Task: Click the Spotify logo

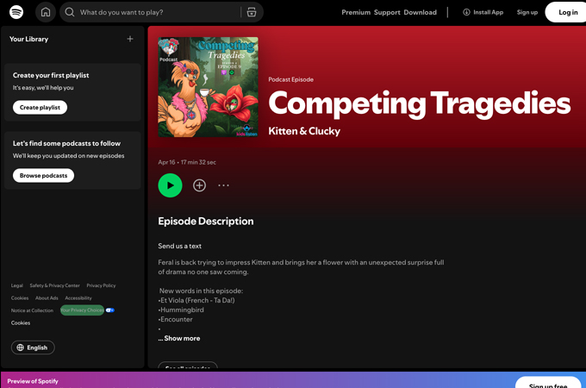Action: click(x=16, y=12)
